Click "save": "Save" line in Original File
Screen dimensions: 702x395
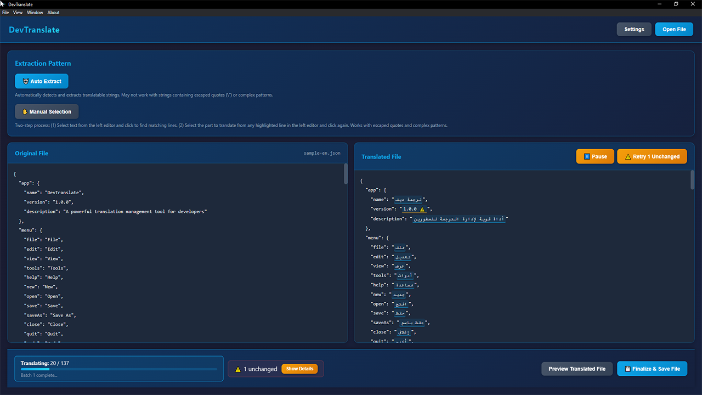(x=44, y=306)
